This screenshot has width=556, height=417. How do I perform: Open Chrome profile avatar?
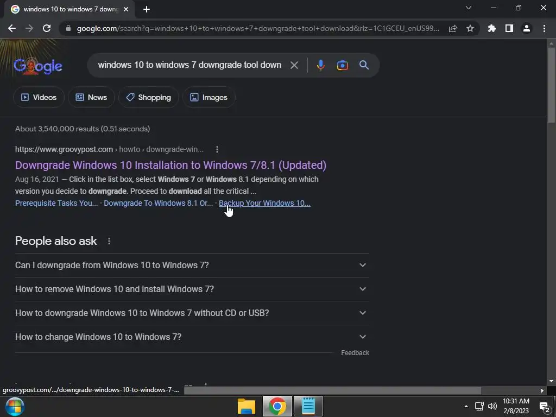[527, 28]
